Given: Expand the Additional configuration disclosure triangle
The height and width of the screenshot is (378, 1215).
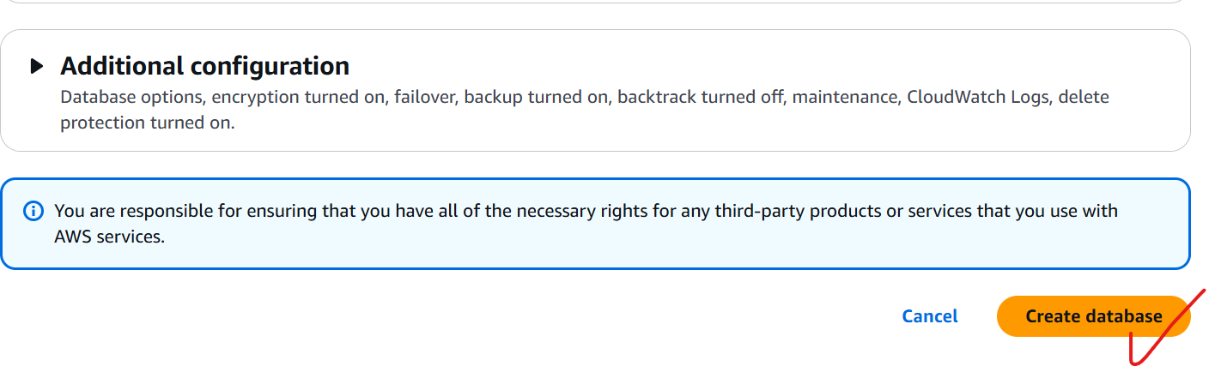Looking at the screenshot, I should [x=37, y=66].
